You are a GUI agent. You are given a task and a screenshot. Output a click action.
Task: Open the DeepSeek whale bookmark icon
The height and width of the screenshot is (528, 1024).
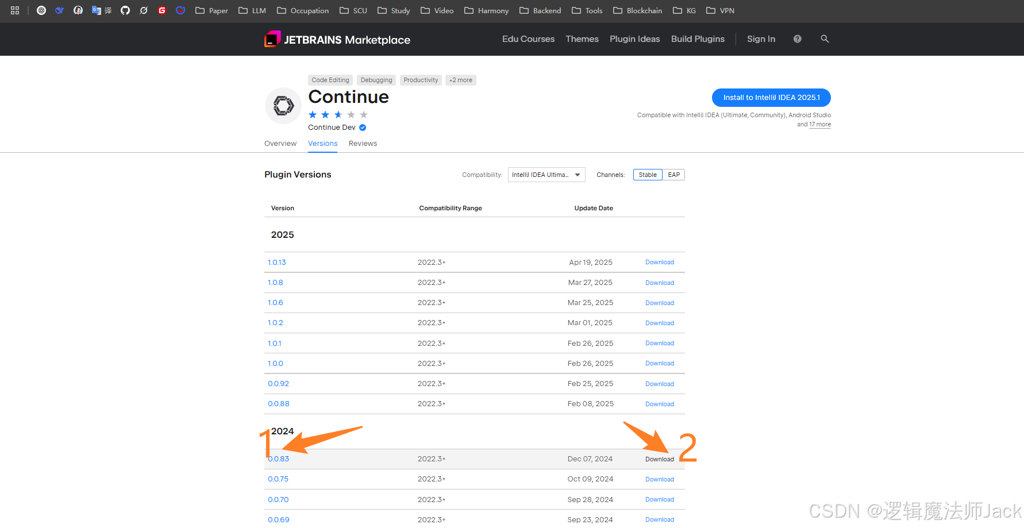coord(60,10)
